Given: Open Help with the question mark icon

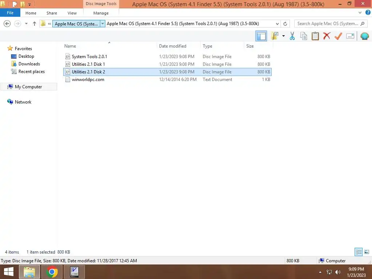Looking at the screenshot, I should 368,13.
